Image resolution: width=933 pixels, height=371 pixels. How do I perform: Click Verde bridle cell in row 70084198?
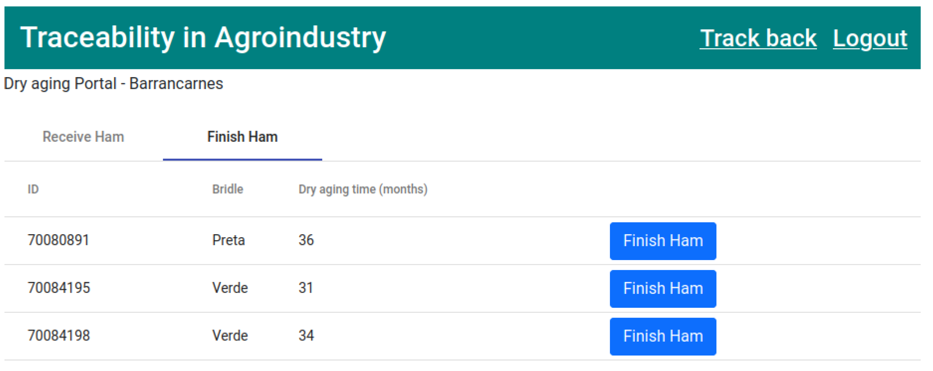pos(230,336)
